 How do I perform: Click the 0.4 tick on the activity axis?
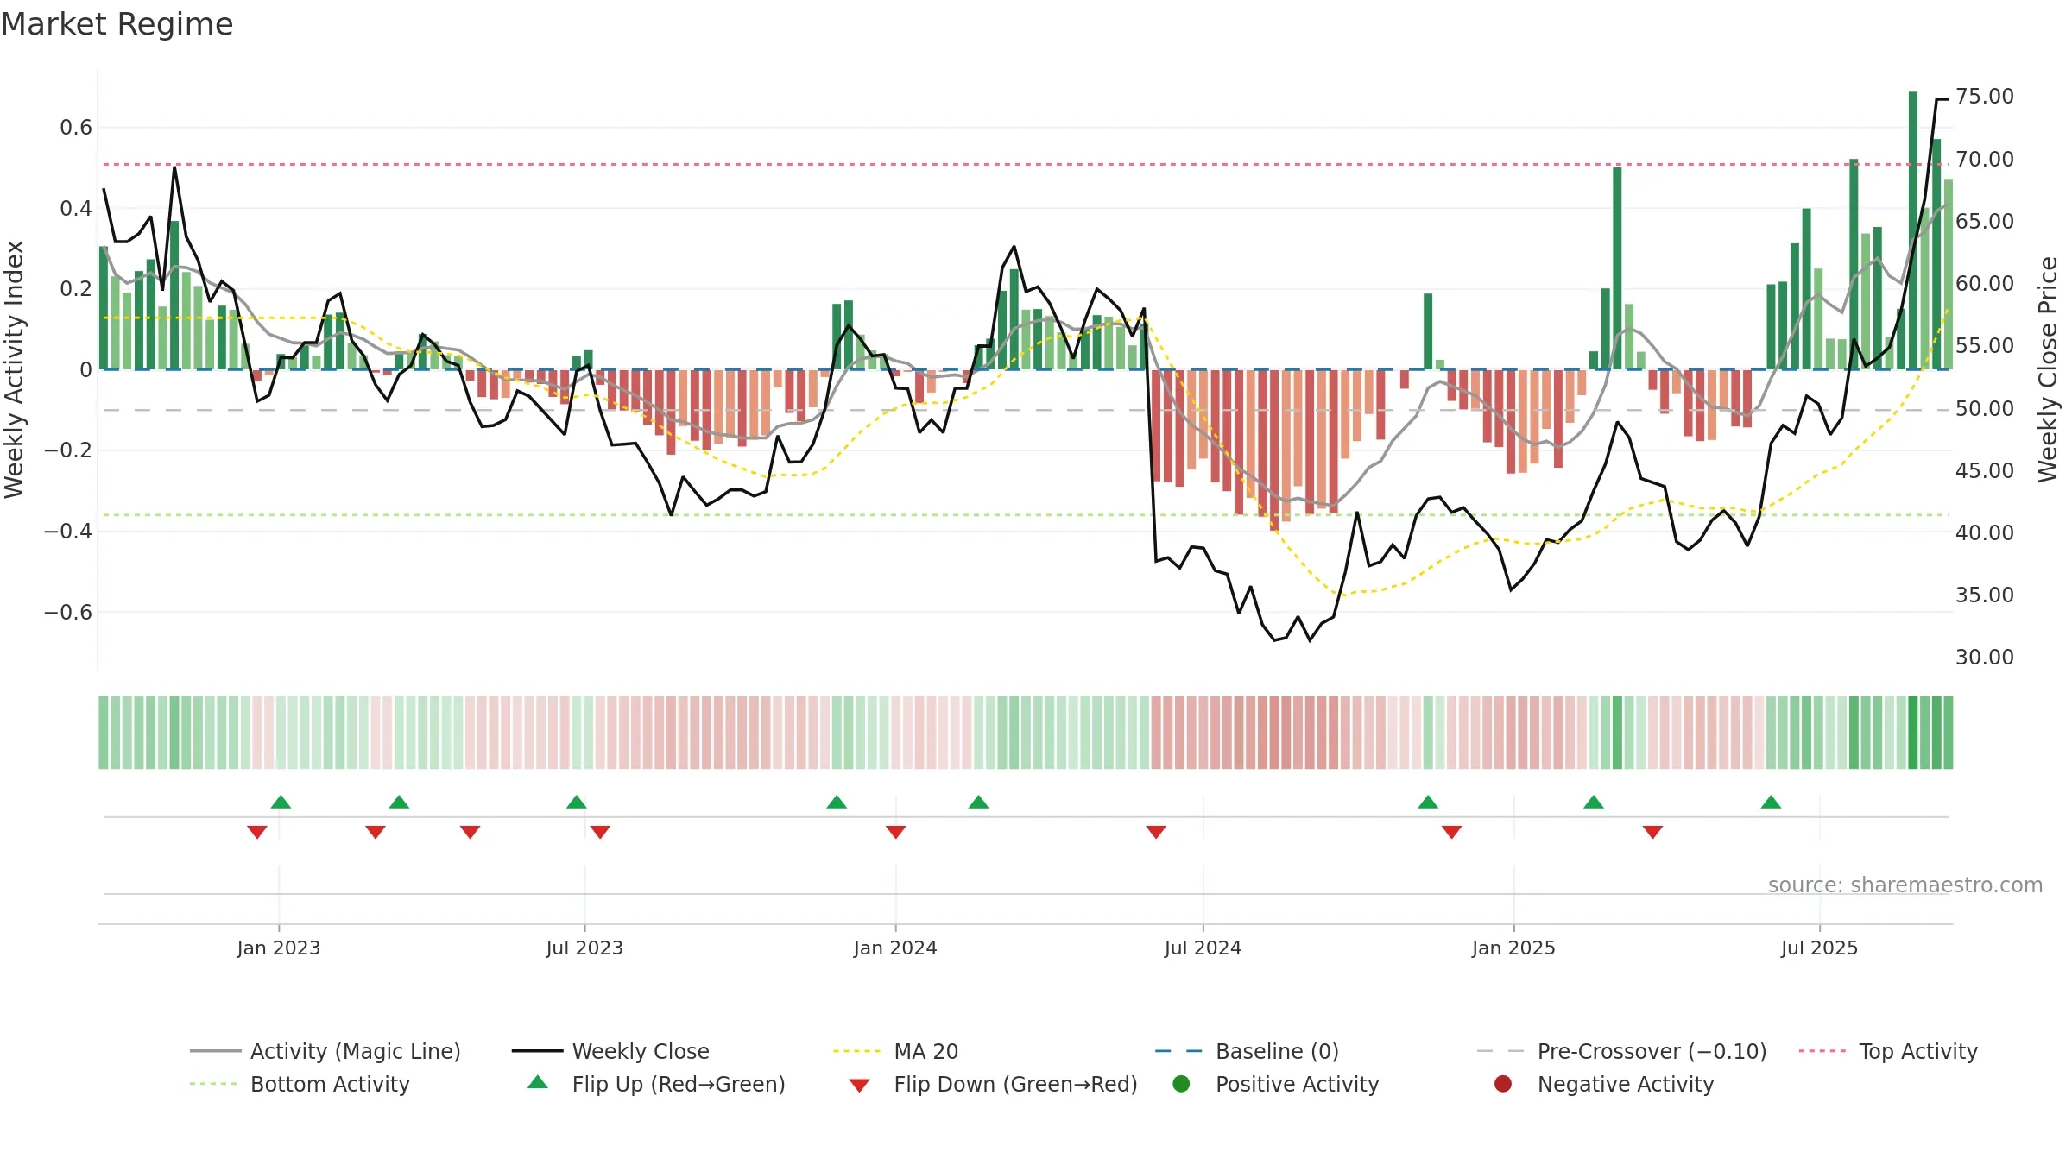pos(76,208)
